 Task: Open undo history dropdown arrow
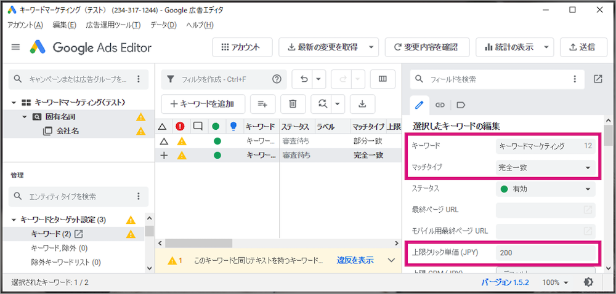tap(318, 79)
